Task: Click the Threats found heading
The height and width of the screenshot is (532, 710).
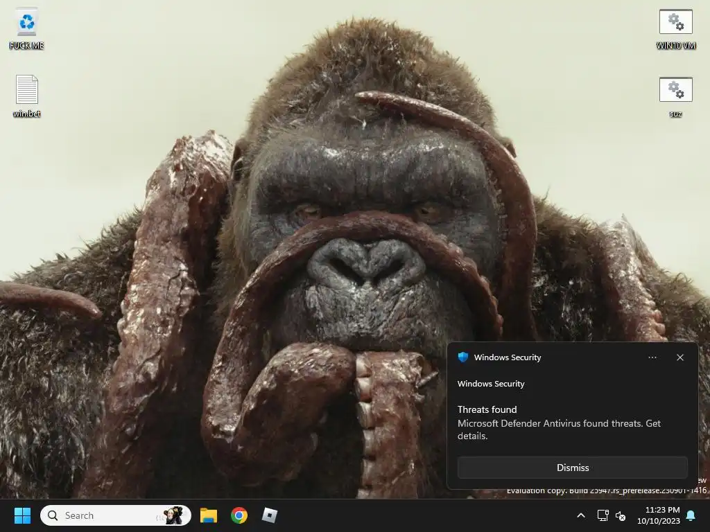Action: [x=487, y=409]
